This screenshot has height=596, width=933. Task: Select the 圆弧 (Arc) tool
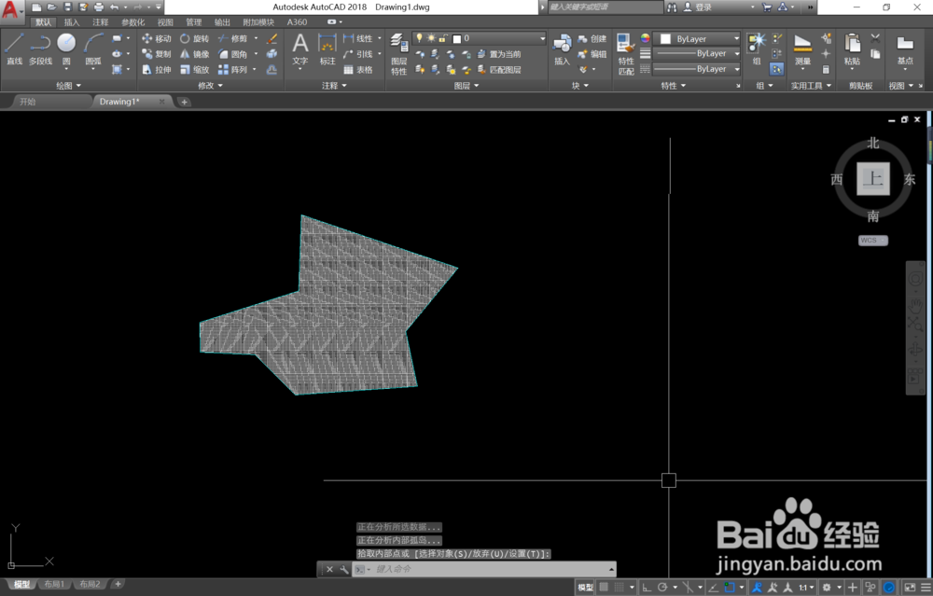92,49
